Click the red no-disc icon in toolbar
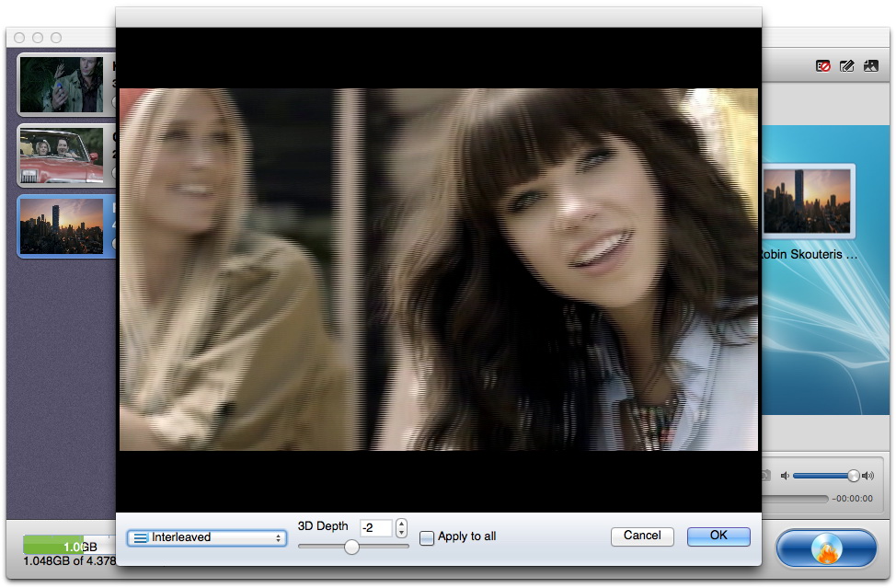This screenshot has height=588, width=896. pyautogui.click(x=822, y=66)
